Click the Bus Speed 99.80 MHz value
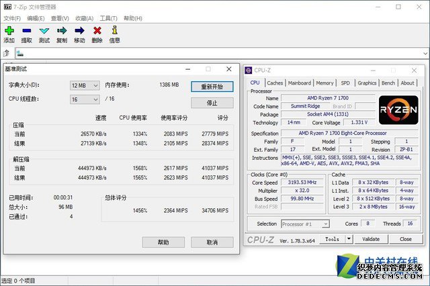Screen dimensions: 430x286 click(x=302, y=199)
